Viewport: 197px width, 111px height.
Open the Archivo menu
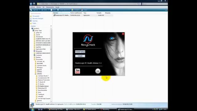click(x=33, y=7)
